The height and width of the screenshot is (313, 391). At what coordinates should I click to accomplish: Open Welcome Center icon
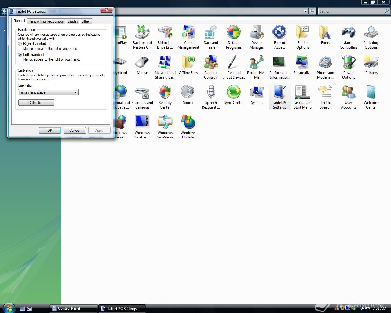pyautogui.click(x=371, y=97)
